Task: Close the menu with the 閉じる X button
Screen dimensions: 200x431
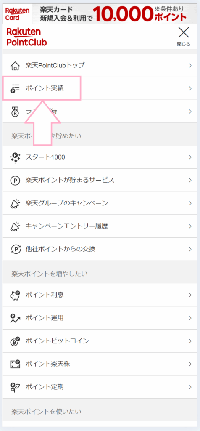Action: coord(184,36)
